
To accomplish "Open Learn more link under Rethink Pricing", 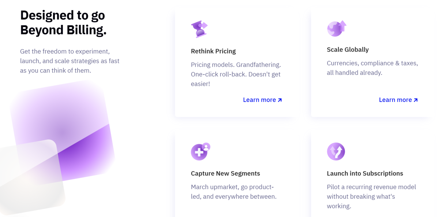I will 262,100.
